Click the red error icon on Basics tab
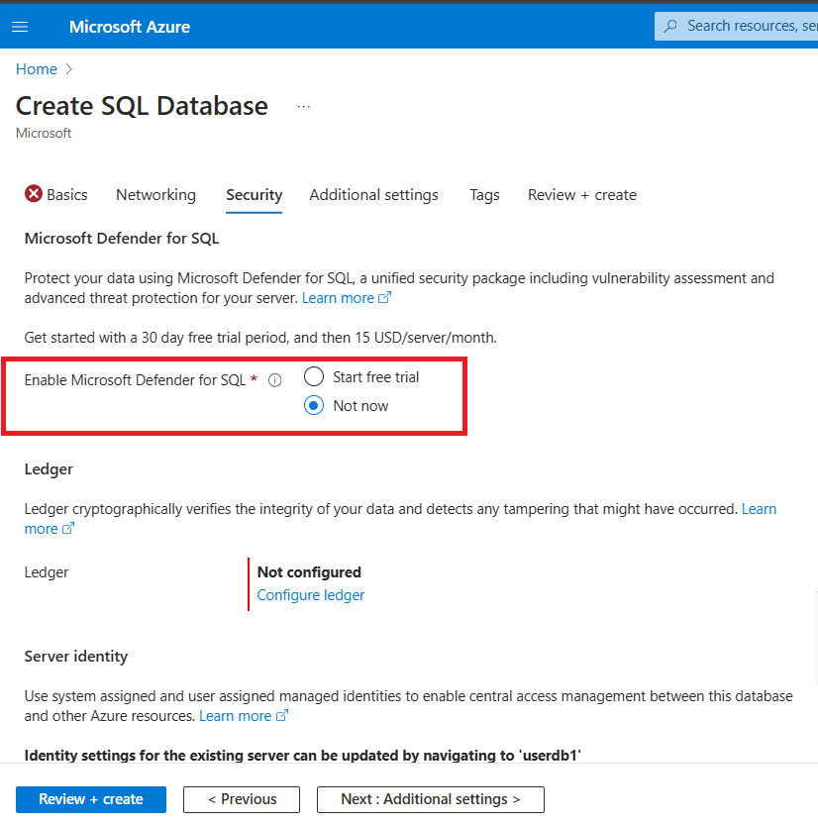The width and height of the screenshot is (818, 823). 34,194
